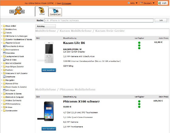The width and height of the screenshot is (170, 133).
Task: Click the X100-S article number
Action: click(67, 107)
